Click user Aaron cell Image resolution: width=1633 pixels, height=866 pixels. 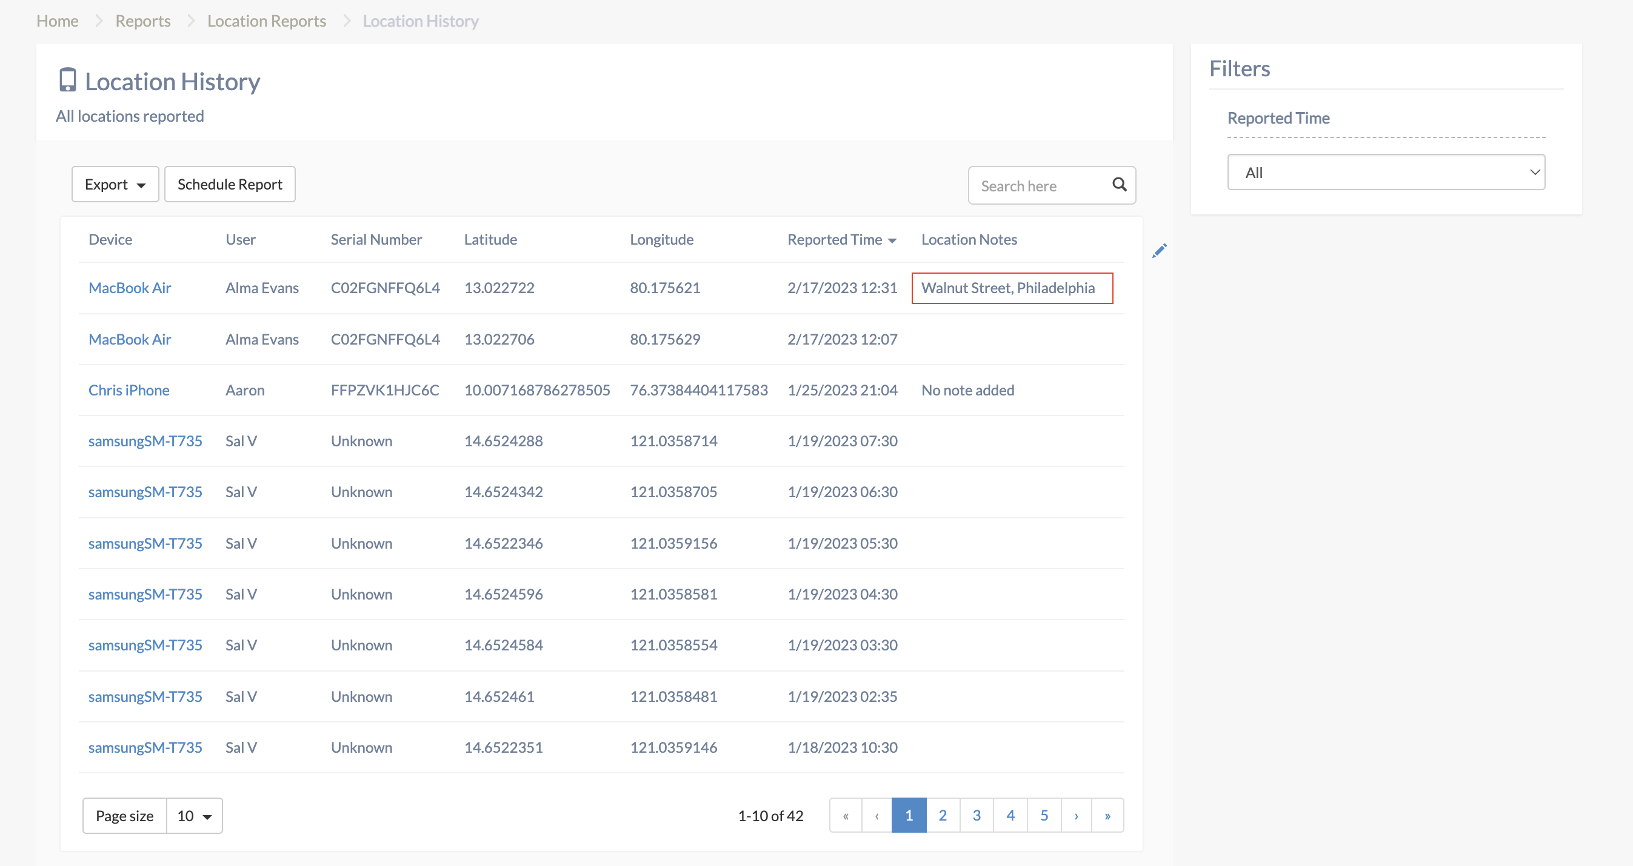tap(245, 390)
